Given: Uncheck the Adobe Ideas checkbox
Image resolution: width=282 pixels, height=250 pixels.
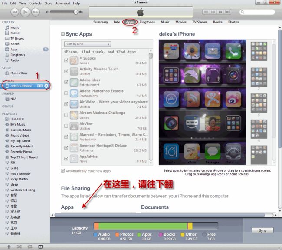Looking at the screenshot, I should pyautogui.click(x=66, y=82).
